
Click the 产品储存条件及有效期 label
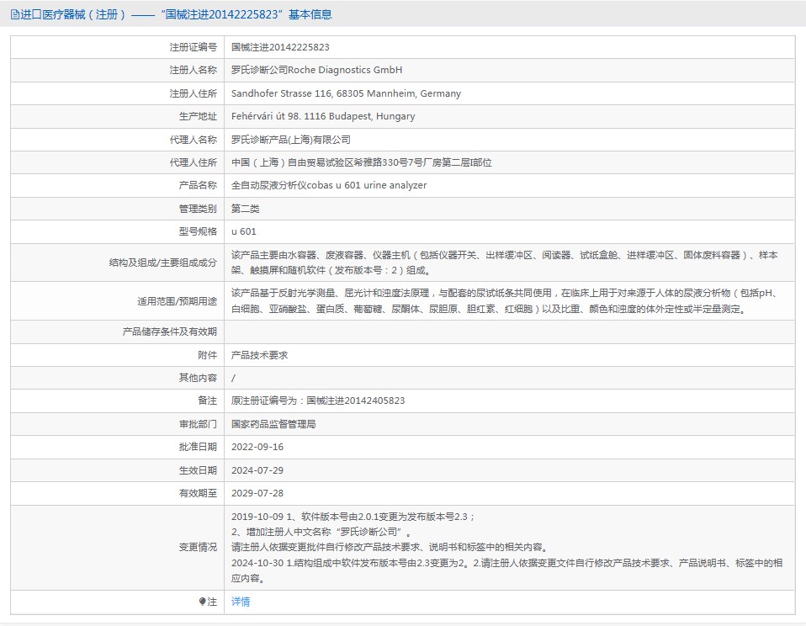point(170,332)
